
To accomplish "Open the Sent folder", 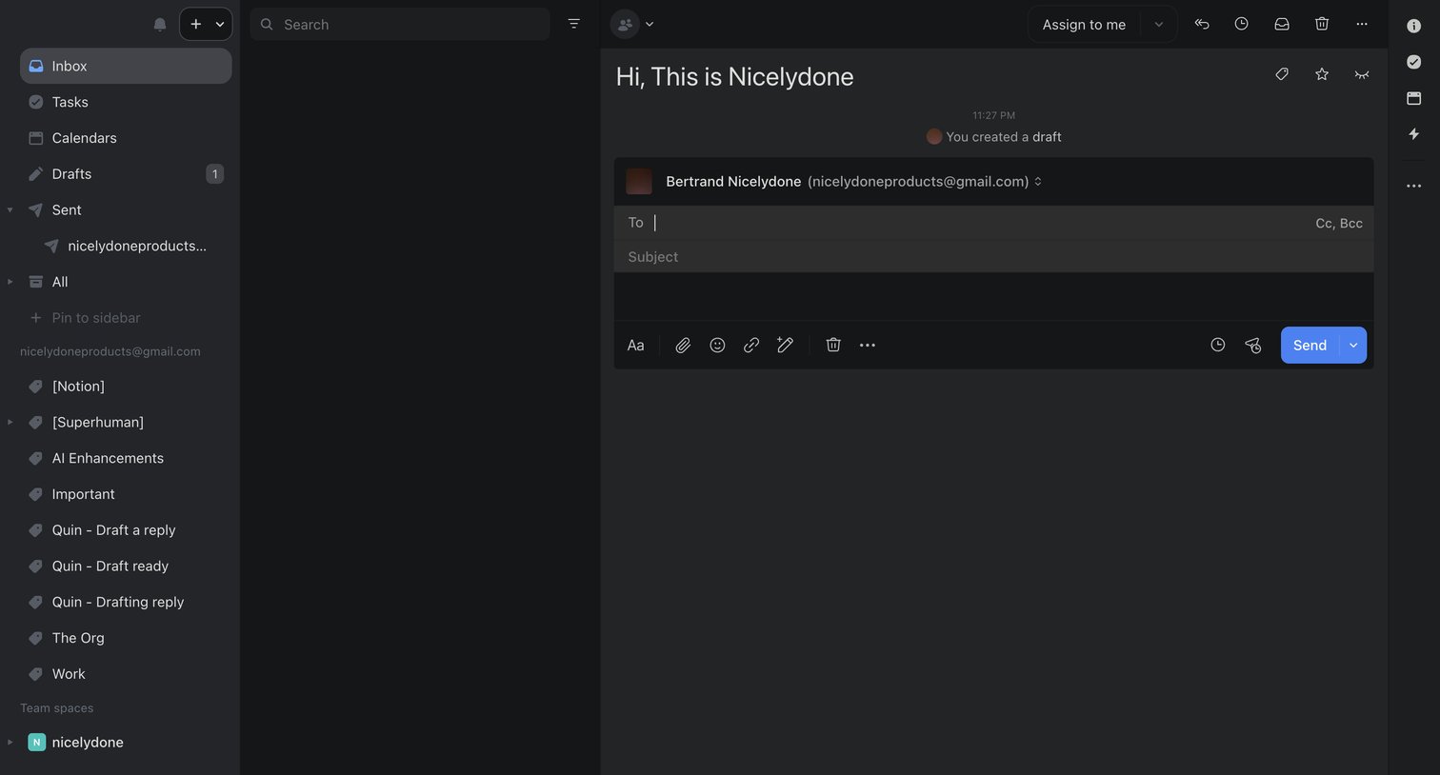I will tap(126, 209).
